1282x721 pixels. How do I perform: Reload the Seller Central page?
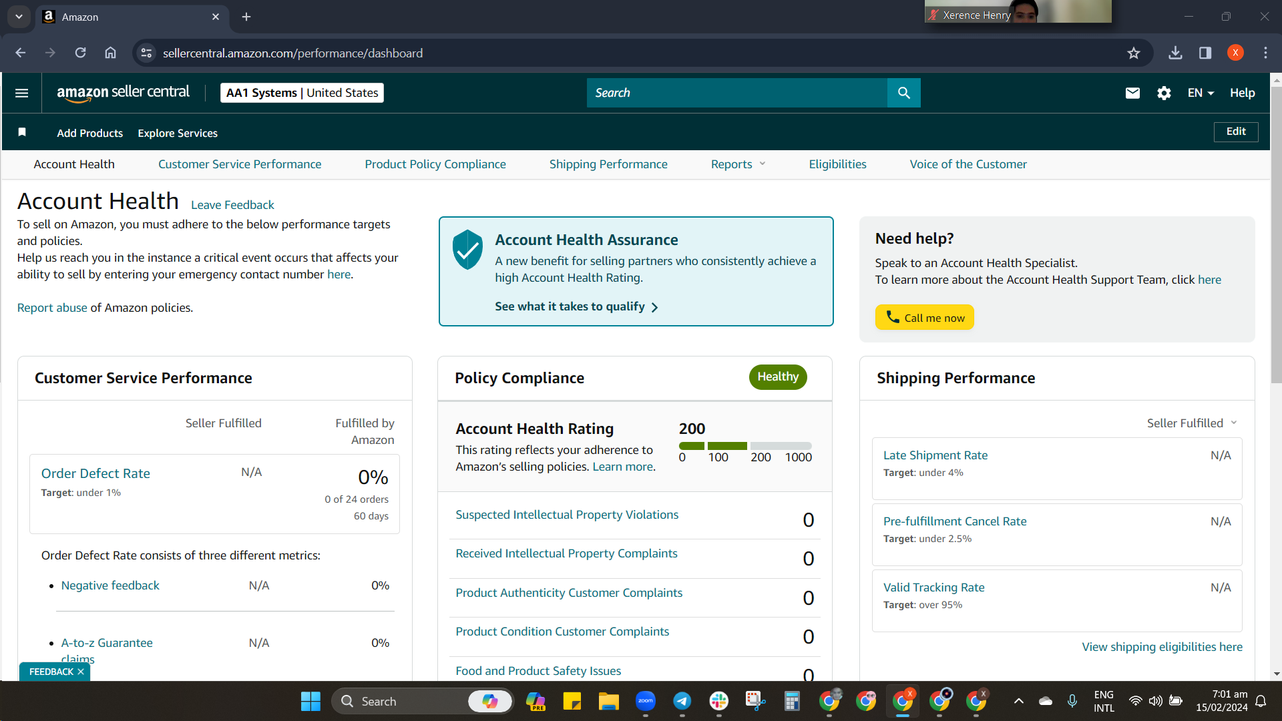click(80, 53)
